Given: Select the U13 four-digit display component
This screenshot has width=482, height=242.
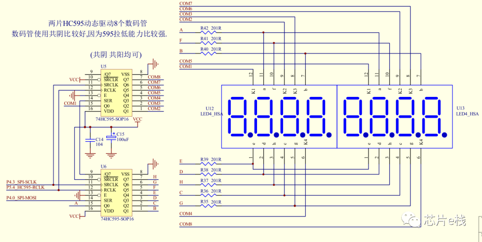Looking at the screenshot, I should 395,117.
